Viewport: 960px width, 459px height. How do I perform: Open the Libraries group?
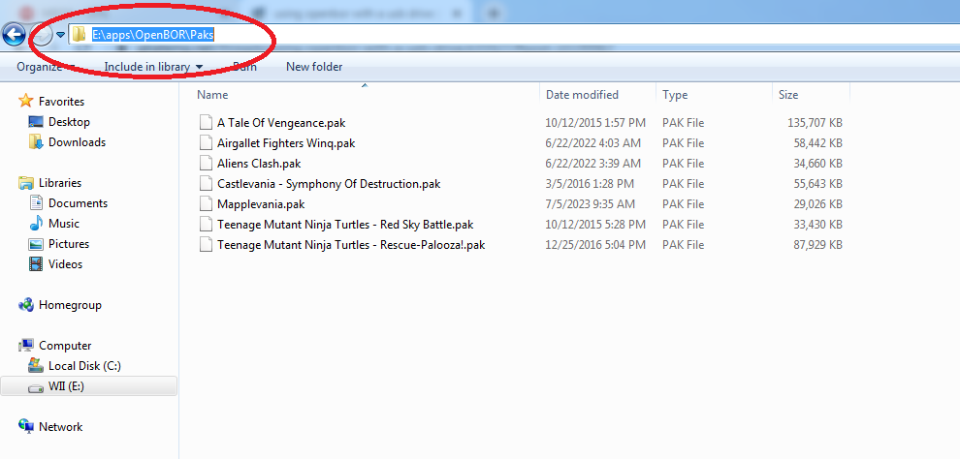(60, 183)
